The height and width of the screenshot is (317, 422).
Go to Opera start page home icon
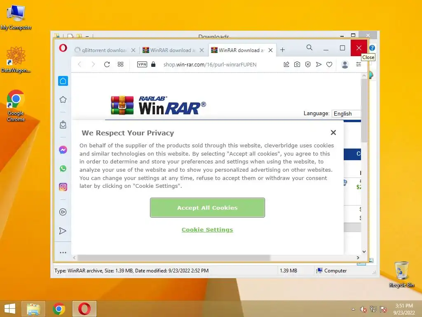pos(63,81)
